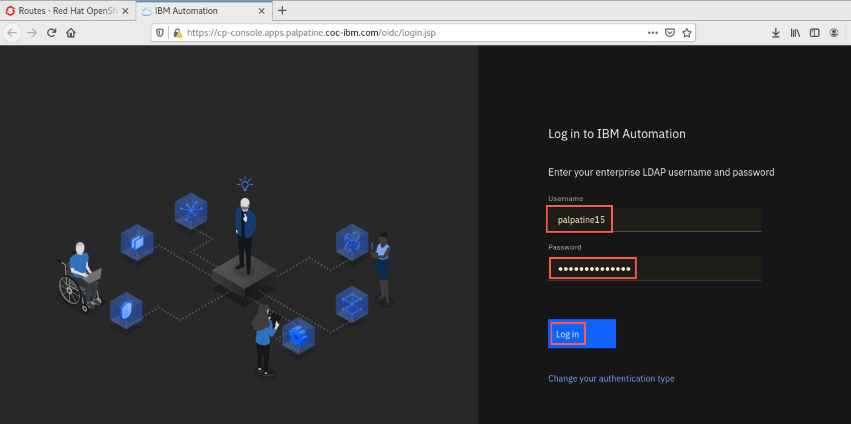Image resolution: width=851 pixels, height=424 pixels.
Task: Bookmark this page with the star icon
Action: (687, 33)
